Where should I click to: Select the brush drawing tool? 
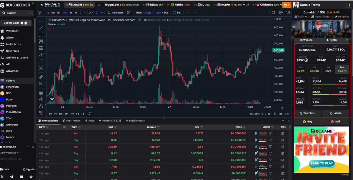pos(41,55)
